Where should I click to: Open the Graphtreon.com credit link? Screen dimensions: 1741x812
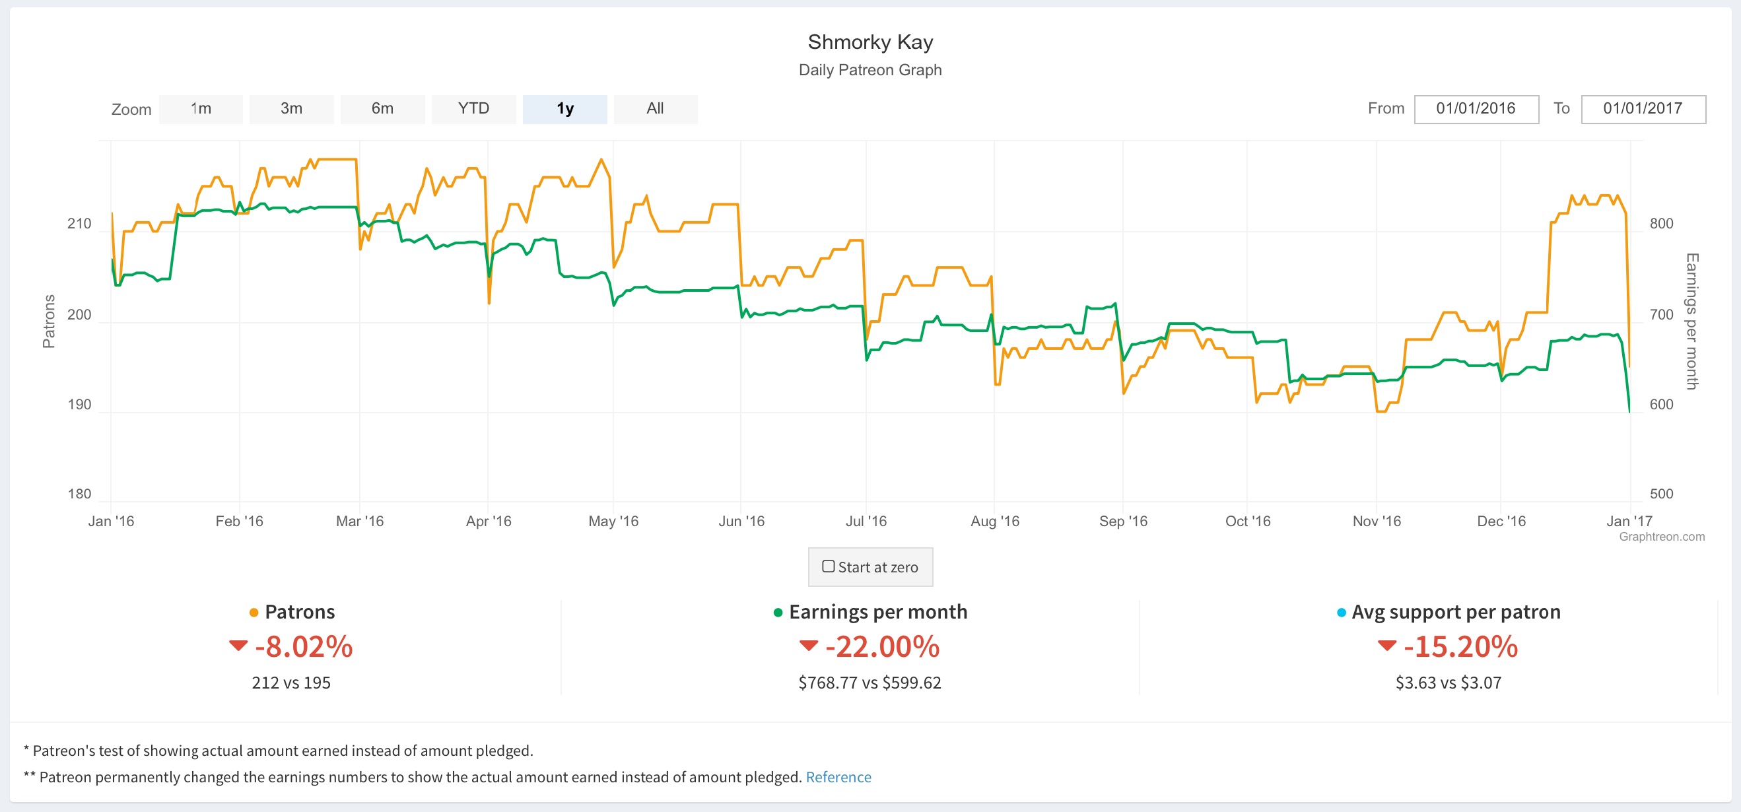[x=1661, y=536]
